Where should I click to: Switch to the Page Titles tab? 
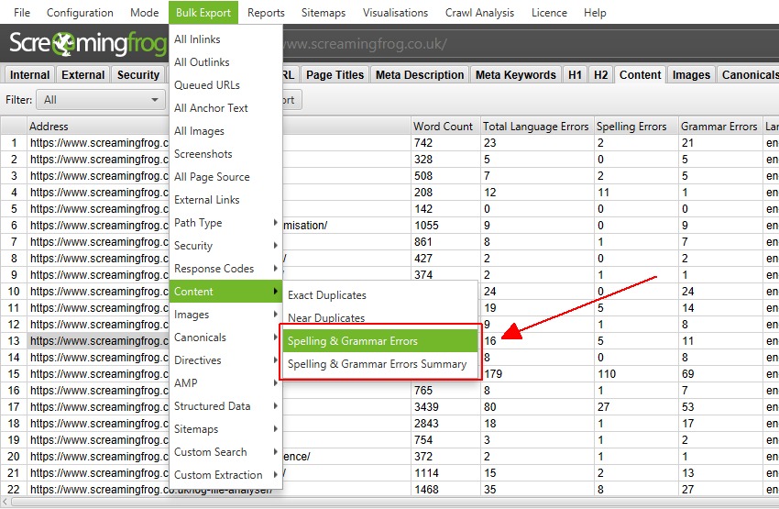[x=335, y=75]
